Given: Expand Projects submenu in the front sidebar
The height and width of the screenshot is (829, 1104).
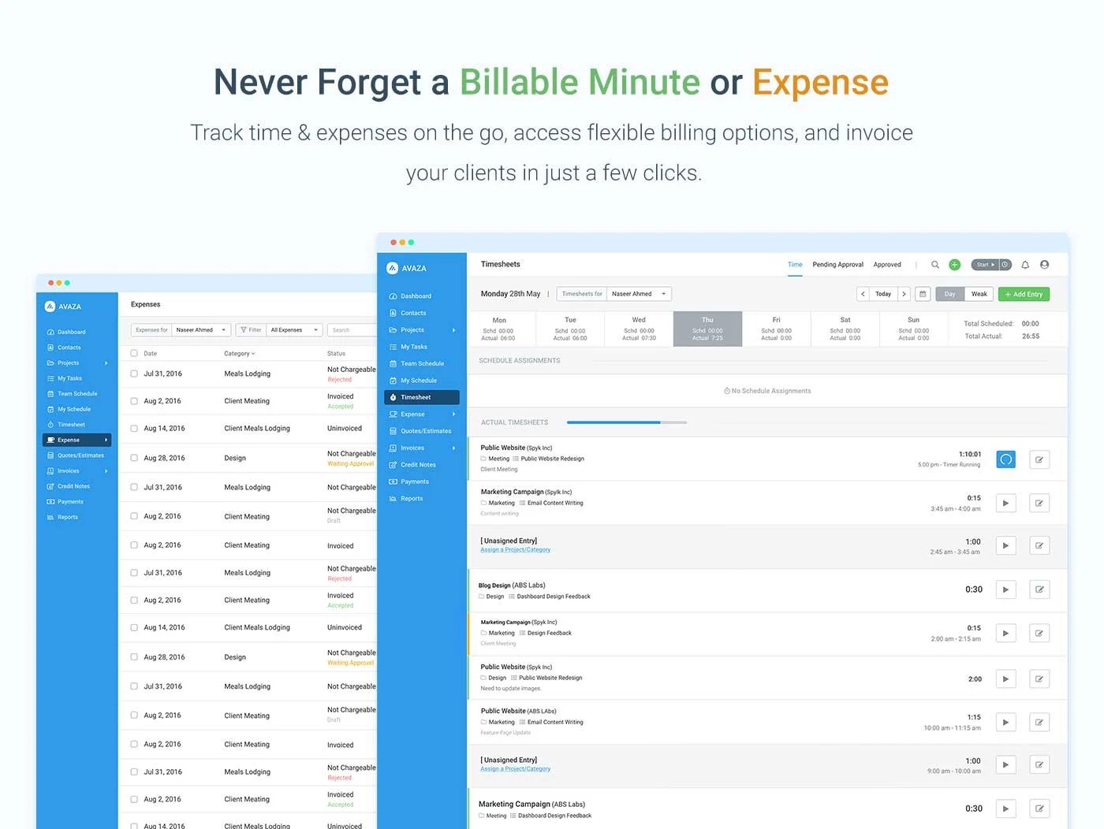Looking at the screenshot, I should click(x=453, y=330).
